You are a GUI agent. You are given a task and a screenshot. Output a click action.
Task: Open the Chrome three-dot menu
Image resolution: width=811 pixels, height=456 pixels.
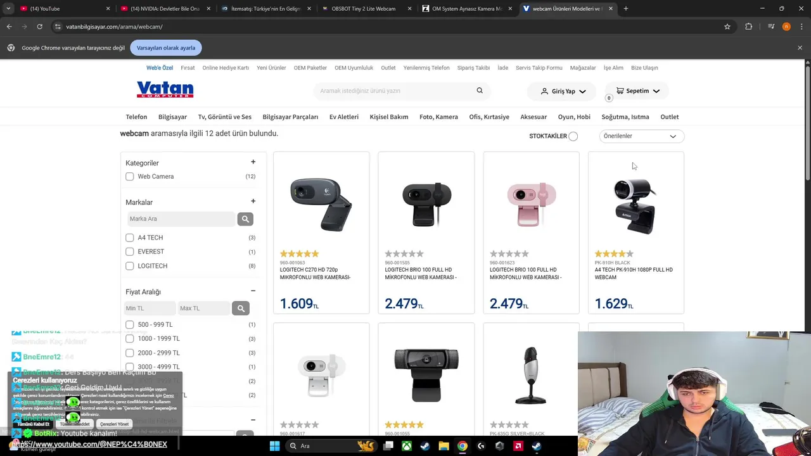point(801,27)
